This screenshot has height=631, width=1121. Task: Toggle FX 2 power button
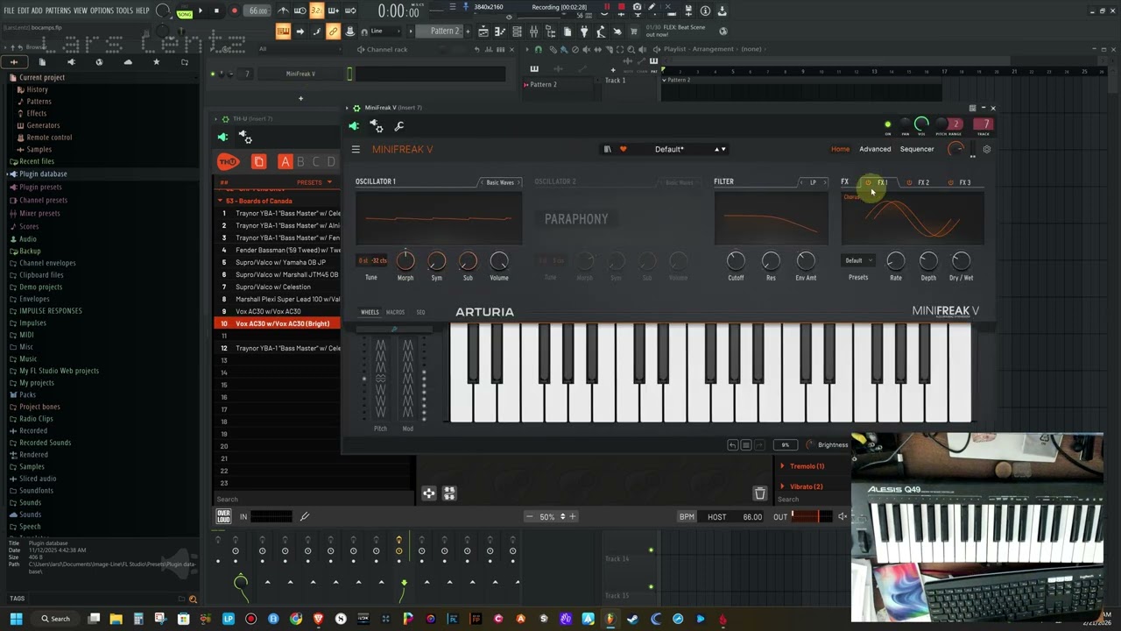point(909,182)
